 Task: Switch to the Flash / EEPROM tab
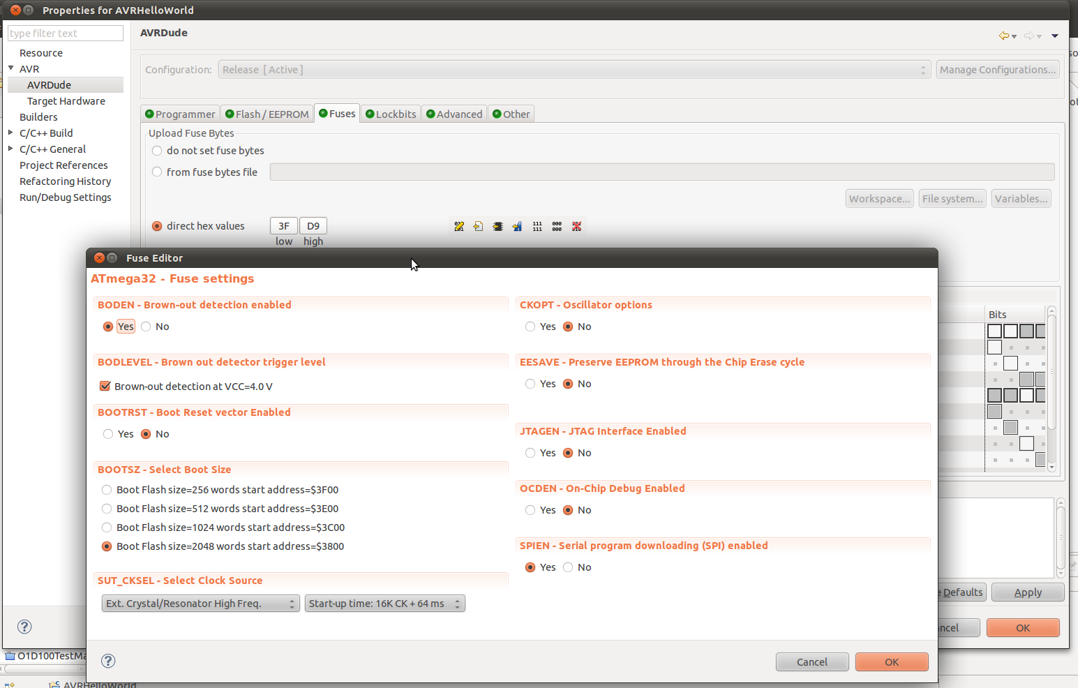[x=267, y=114]
